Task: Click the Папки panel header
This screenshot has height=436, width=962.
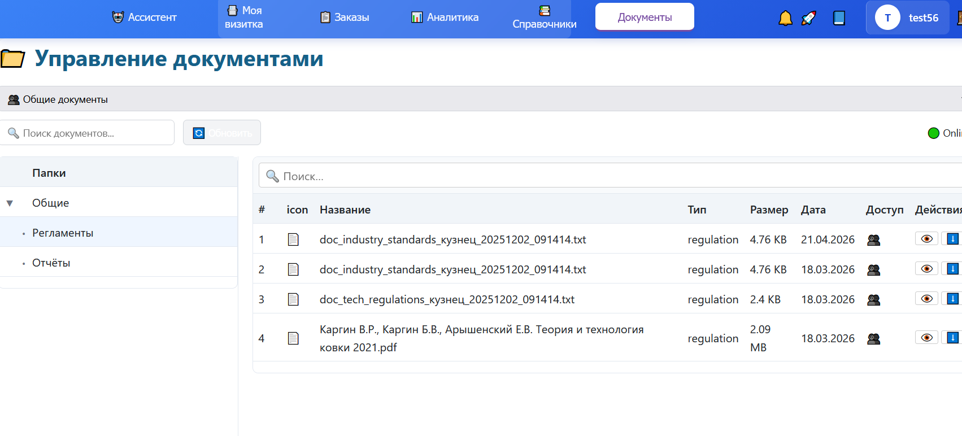Action: [119, 173]
